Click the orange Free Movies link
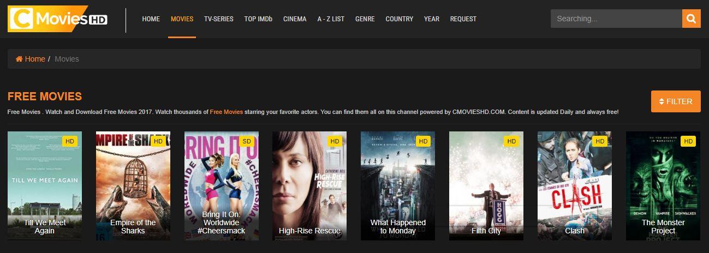Screen dimensions: 709x253 pyautogui.click(x=226, y=112)
